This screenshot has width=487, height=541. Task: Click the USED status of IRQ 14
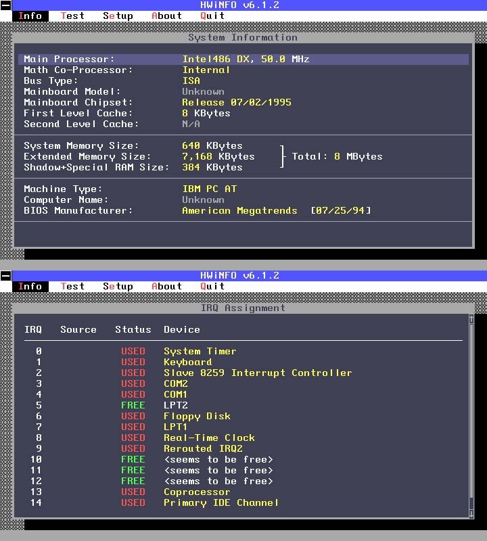click(133, 502)
